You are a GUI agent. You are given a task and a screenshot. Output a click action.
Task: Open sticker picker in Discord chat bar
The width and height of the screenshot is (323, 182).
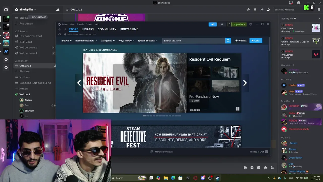pyautogui.click(x=259, y=168)
